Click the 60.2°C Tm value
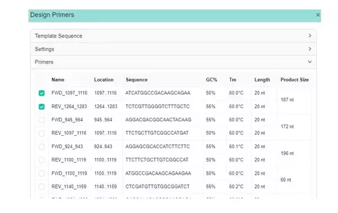The width and height of the screenshot is (338, 213). 236,187
